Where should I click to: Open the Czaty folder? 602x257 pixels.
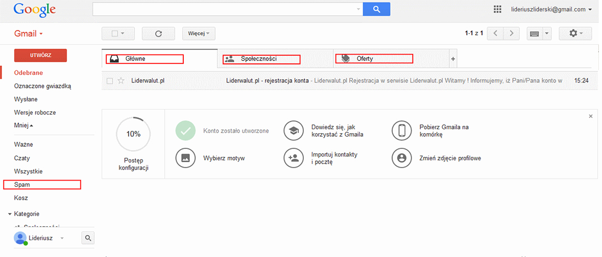pos(22,158)
